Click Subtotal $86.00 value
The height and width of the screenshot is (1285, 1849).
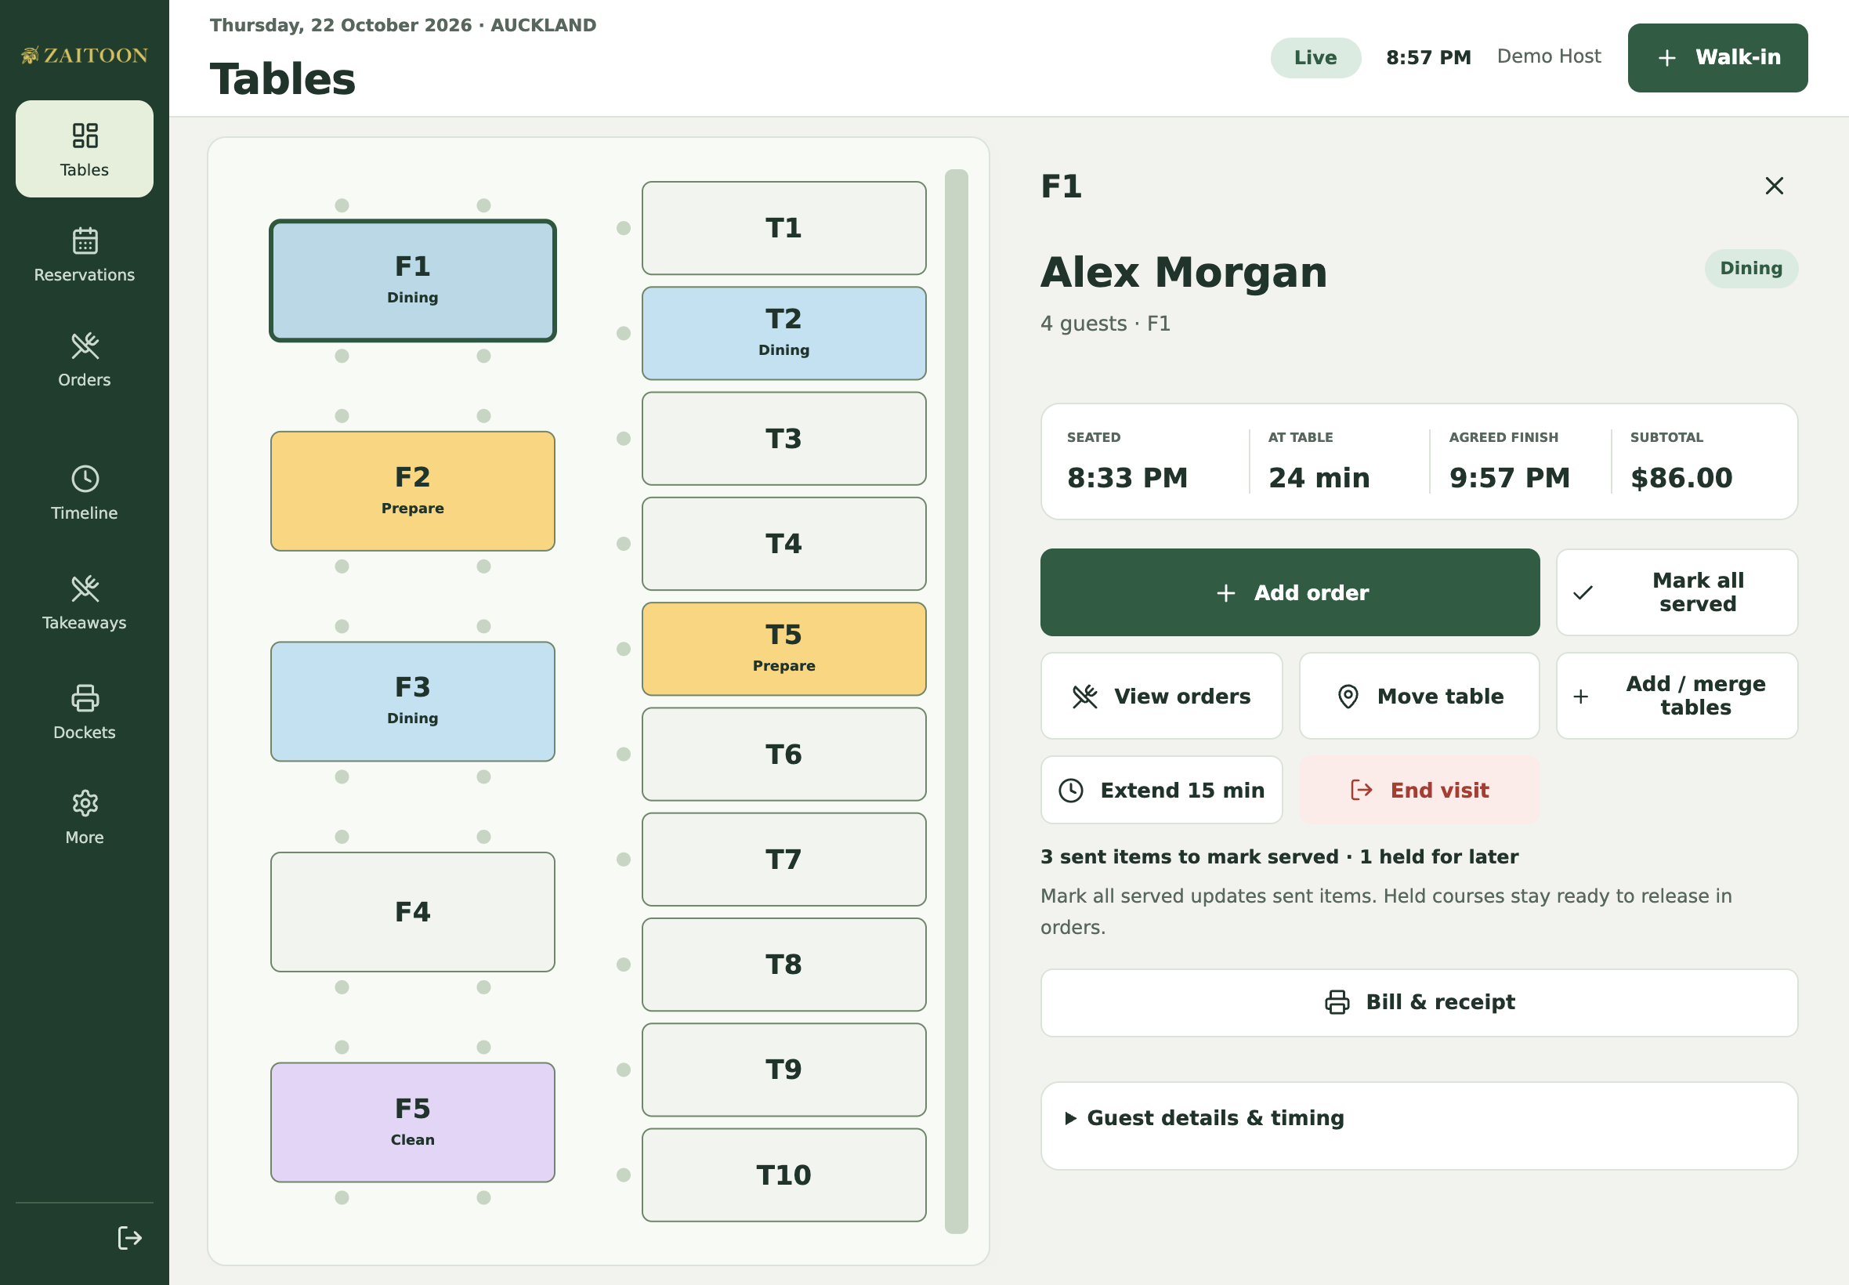coord(1681,478)
